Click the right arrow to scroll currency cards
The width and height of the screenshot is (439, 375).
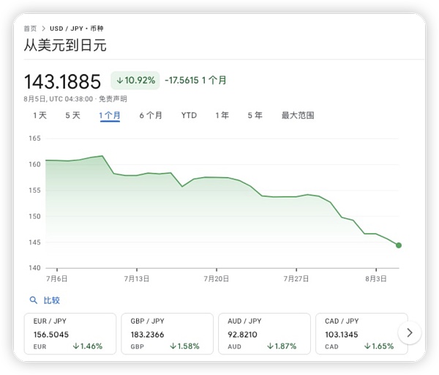409,333
